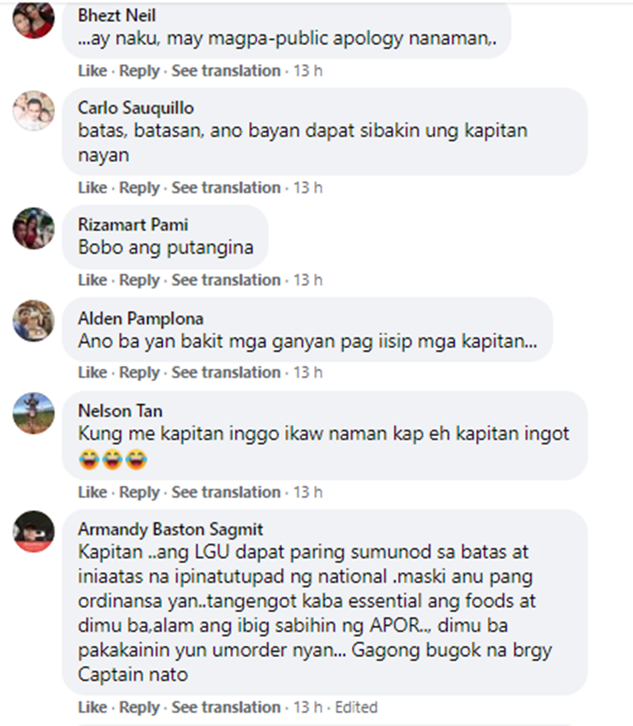See translation of Armandy Baston Sagmit's comment
The width and height of the screenshot is (633, 726).
226,707
